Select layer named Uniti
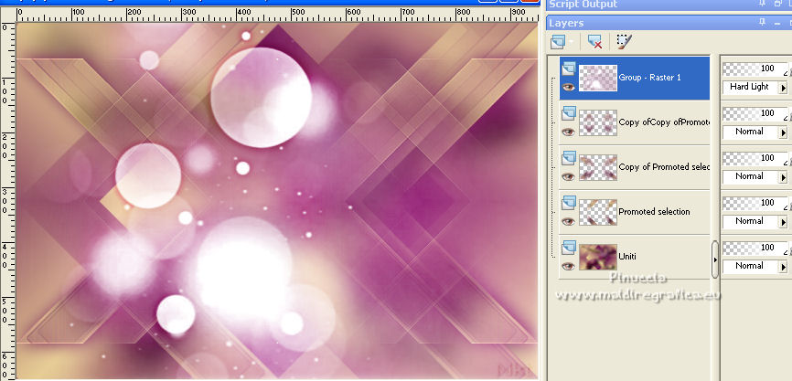Image resolution: width=792 pixels, height=381 pixels. pos(627,257)
